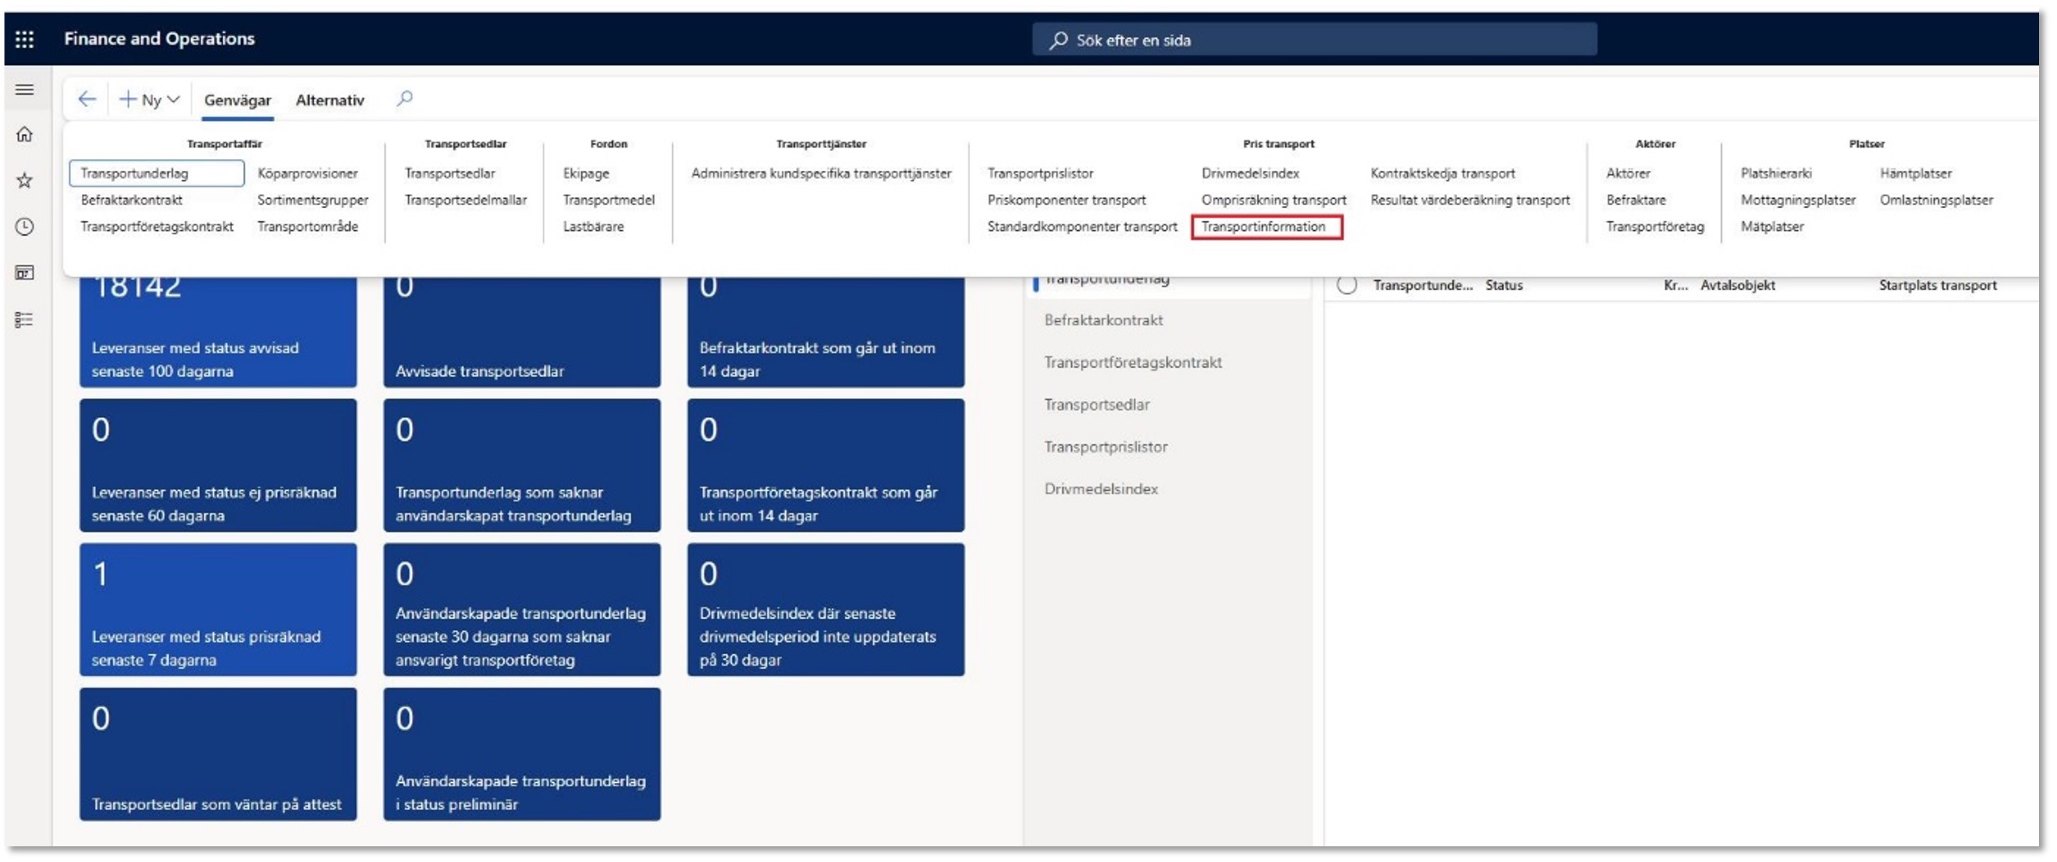Select Transportsedlar in the list tabs
Viewport: 2057px width, 862px height.
click(1097, 405)
